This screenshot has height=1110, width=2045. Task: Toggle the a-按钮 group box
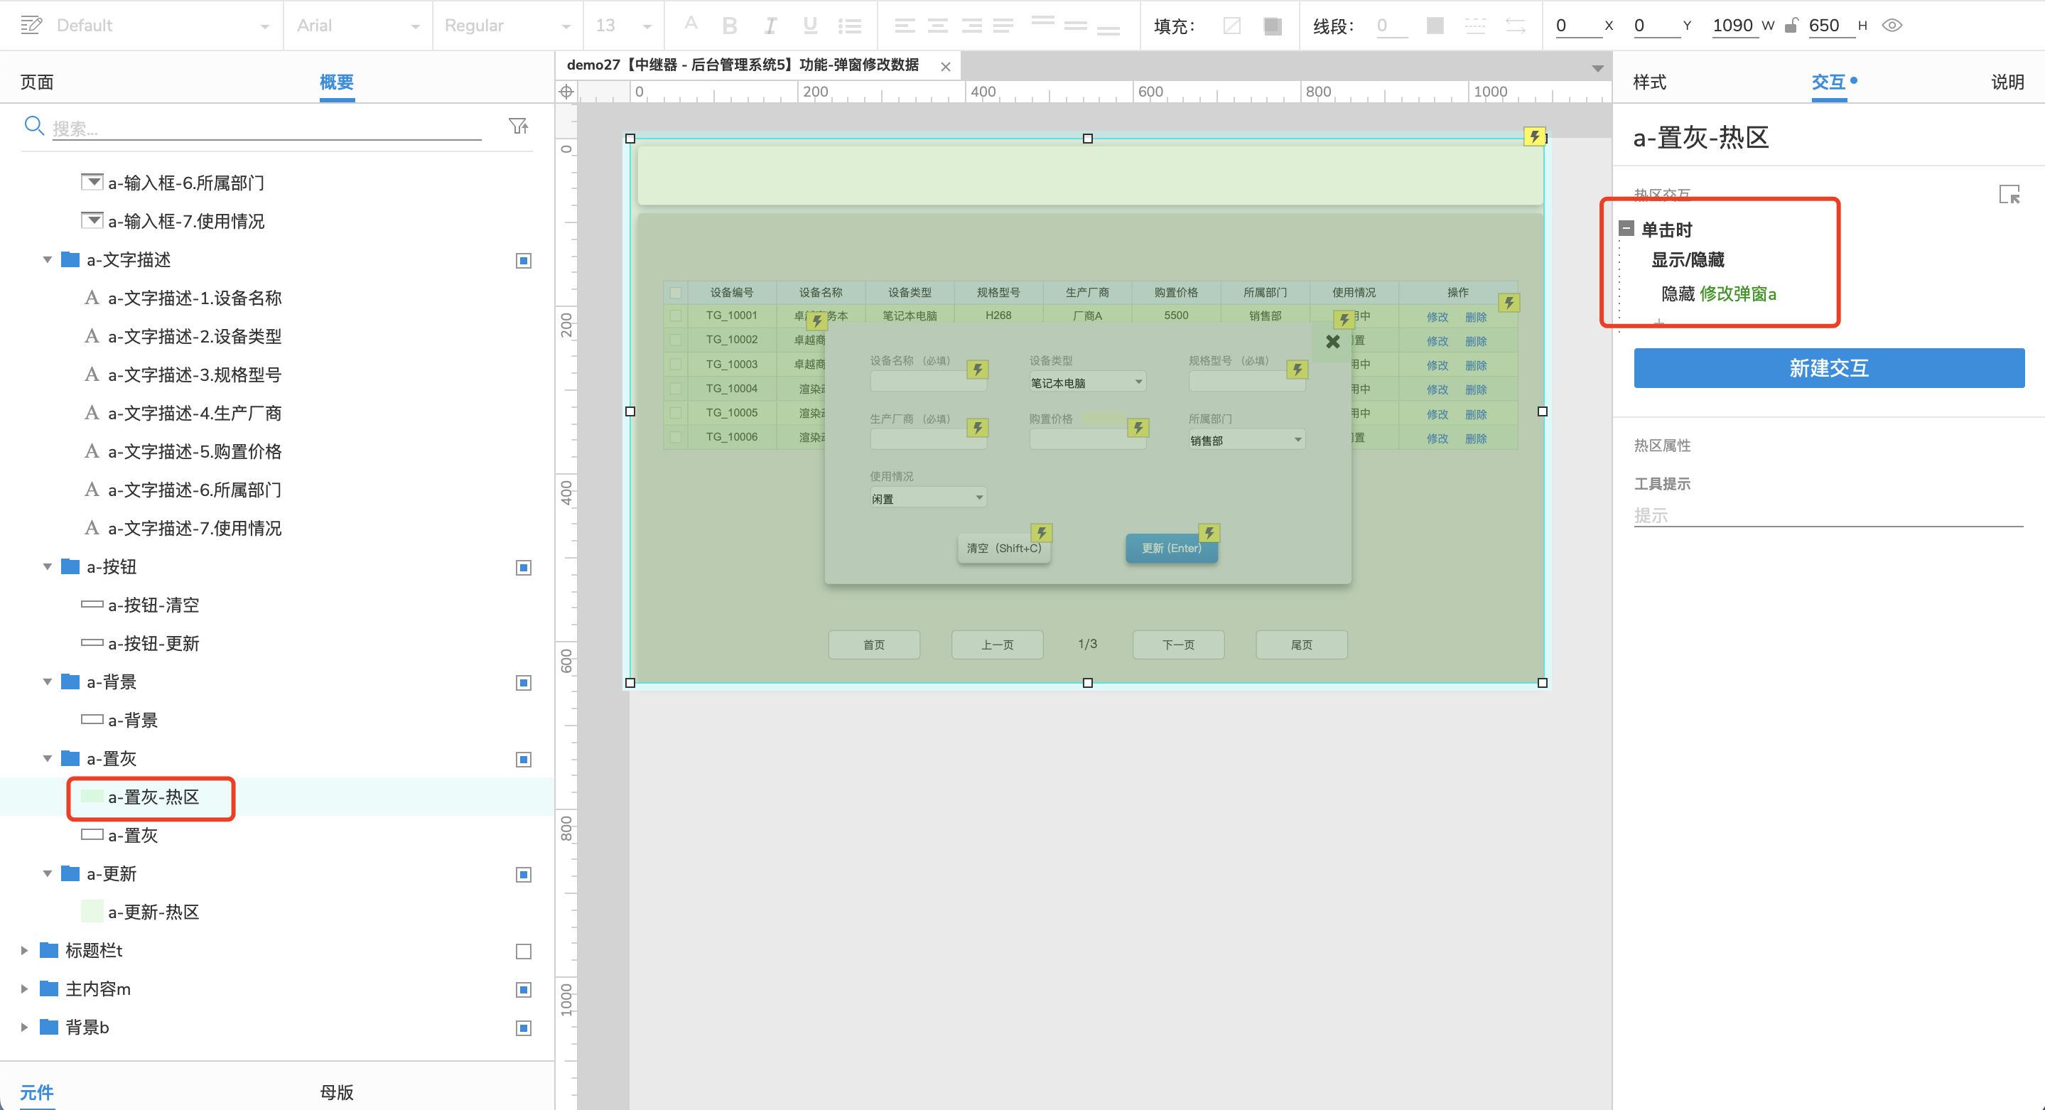point(523,568)
